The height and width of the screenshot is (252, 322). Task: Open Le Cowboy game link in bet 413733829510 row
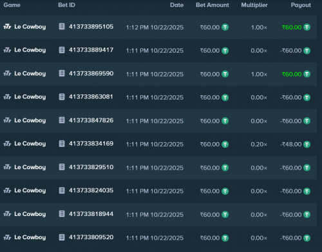point(30,167)
